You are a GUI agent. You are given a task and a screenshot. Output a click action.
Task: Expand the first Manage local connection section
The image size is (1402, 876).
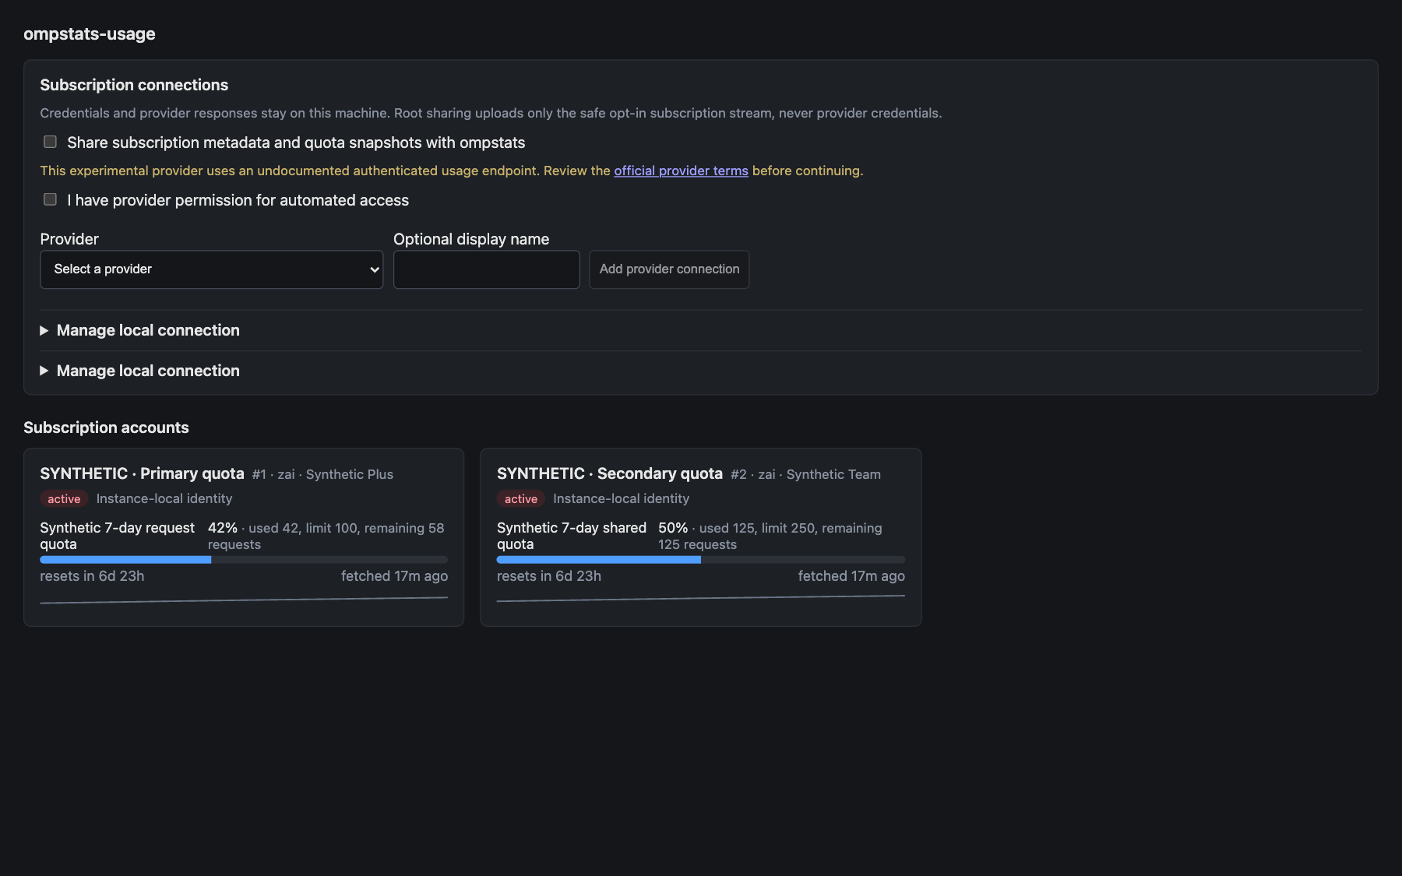pos(140,330)
